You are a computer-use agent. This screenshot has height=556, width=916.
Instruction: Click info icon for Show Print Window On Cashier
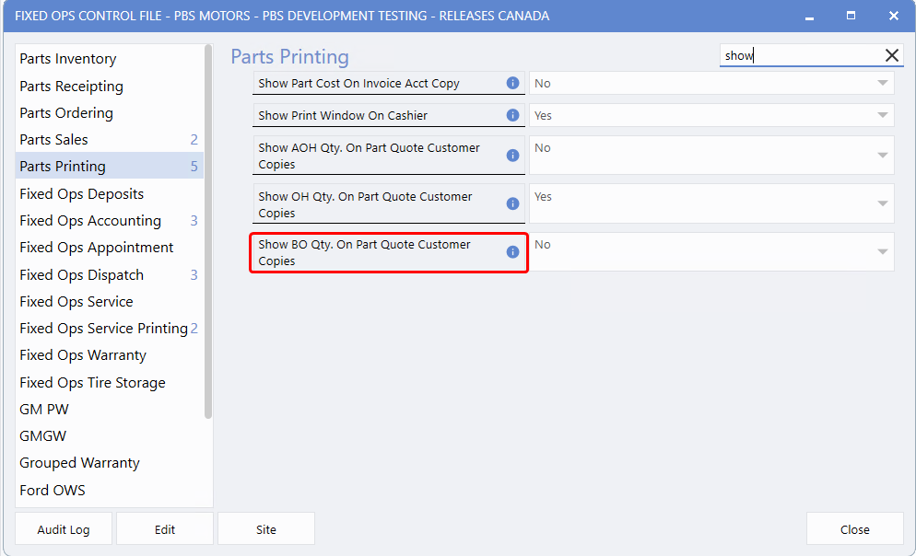pos(513,116)
